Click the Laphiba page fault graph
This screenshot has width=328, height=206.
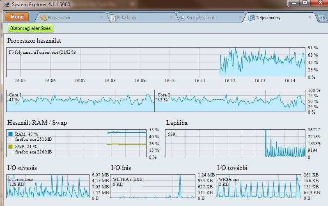click(235, 143)
